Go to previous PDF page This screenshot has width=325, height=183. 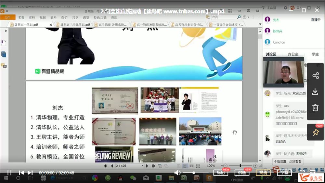(x=112, y=166)
